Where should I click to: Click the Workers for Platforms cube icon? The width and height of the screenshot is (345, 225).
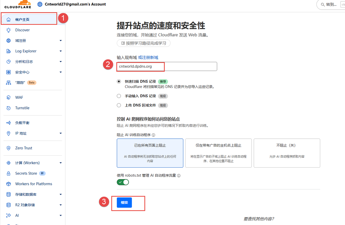8,184
